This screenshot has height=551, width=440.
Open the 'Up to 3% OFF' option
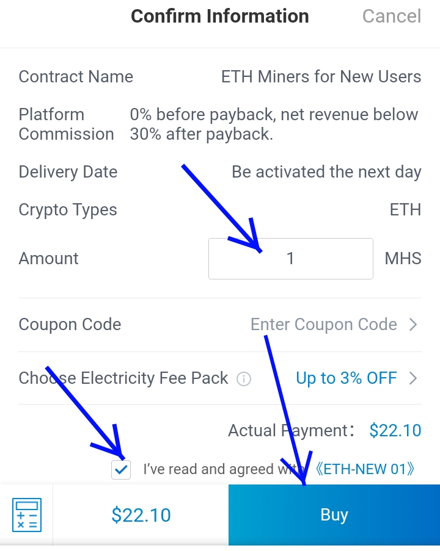346,378
